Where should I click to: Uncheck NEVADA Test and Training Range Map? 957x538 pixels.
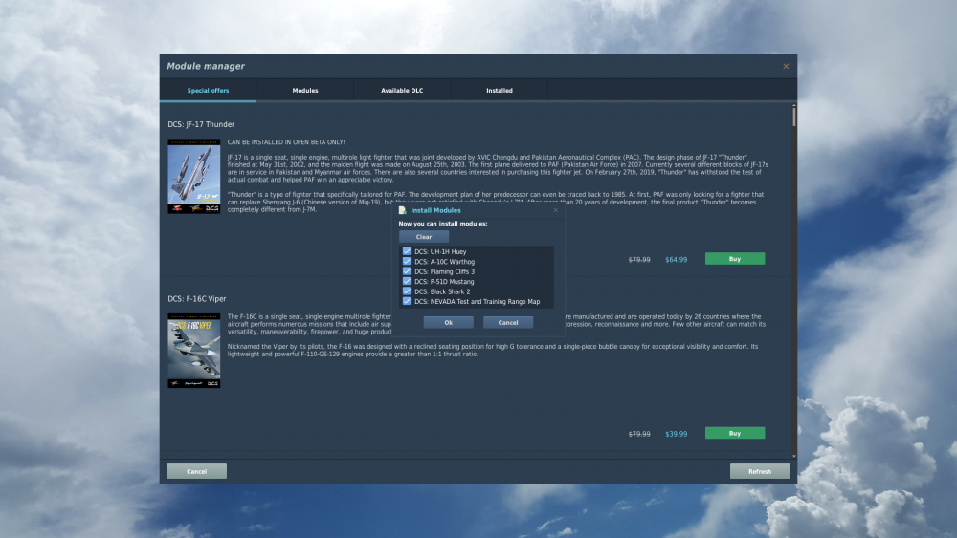click(x=407, y=301)
